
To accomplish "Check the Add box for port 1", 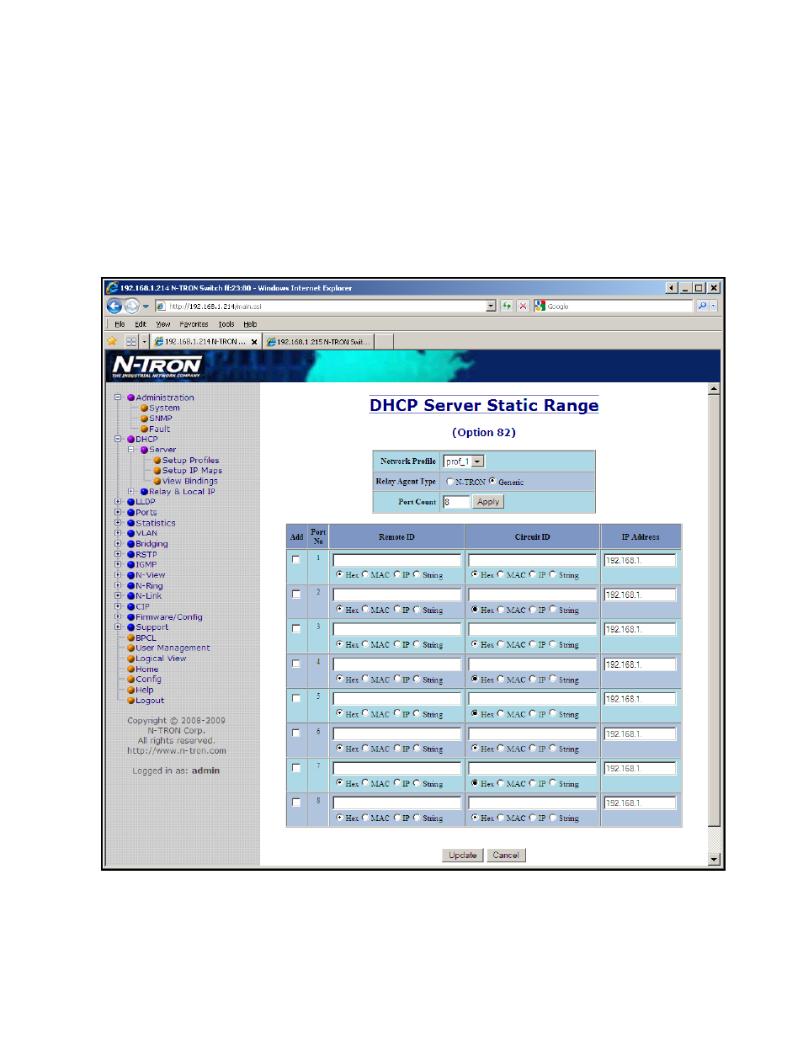I will (x=296, y=559).
